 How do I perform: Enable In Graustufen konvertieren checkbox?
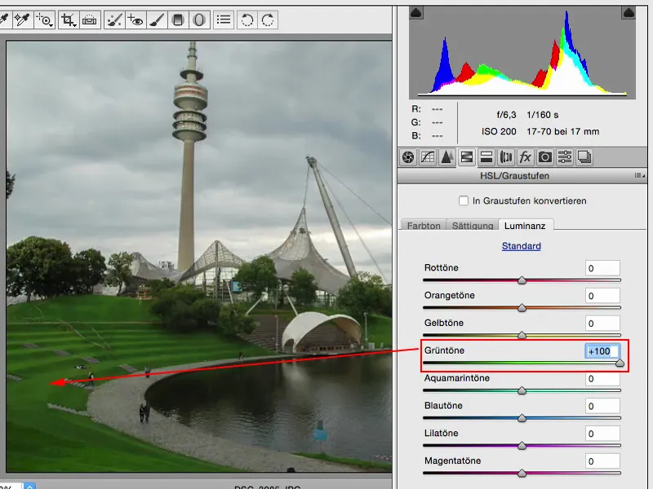click(463, 200)
